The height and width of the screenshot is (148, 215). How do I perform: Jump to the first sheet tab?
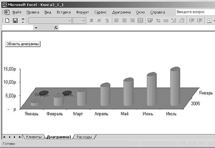[4, 137]
